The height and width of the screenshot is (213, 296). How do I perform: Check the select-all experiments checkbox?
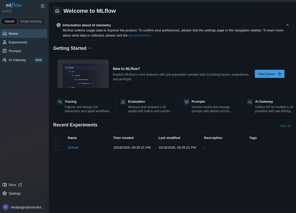[58, 138]
